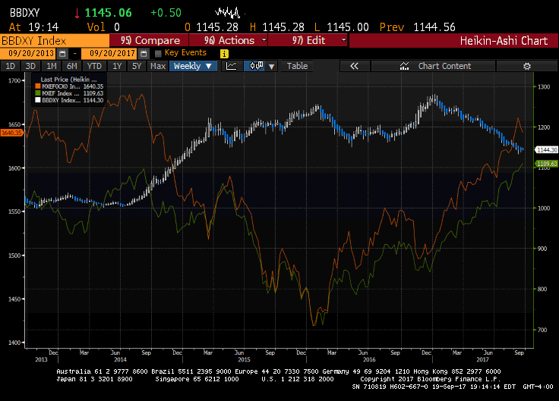Click the orange 1640.35 axis value label

[11, 133]
